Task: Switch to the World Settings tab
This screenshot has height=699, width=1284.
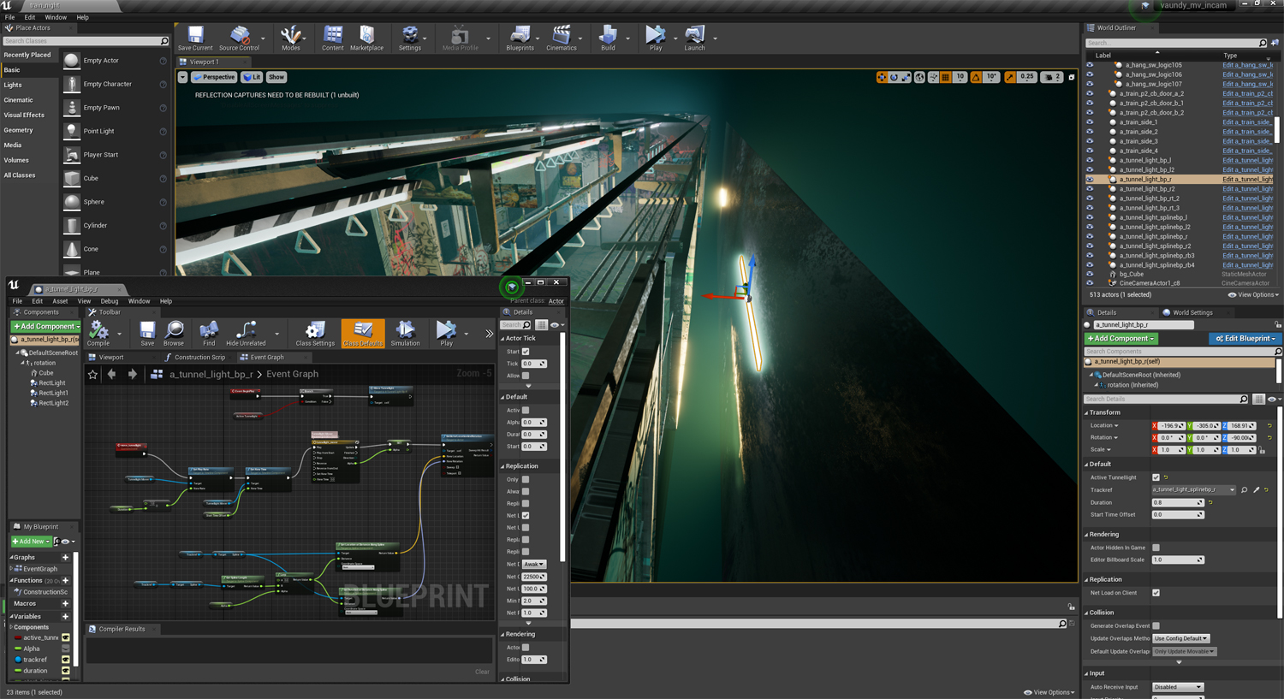Action: (1192, 312)
